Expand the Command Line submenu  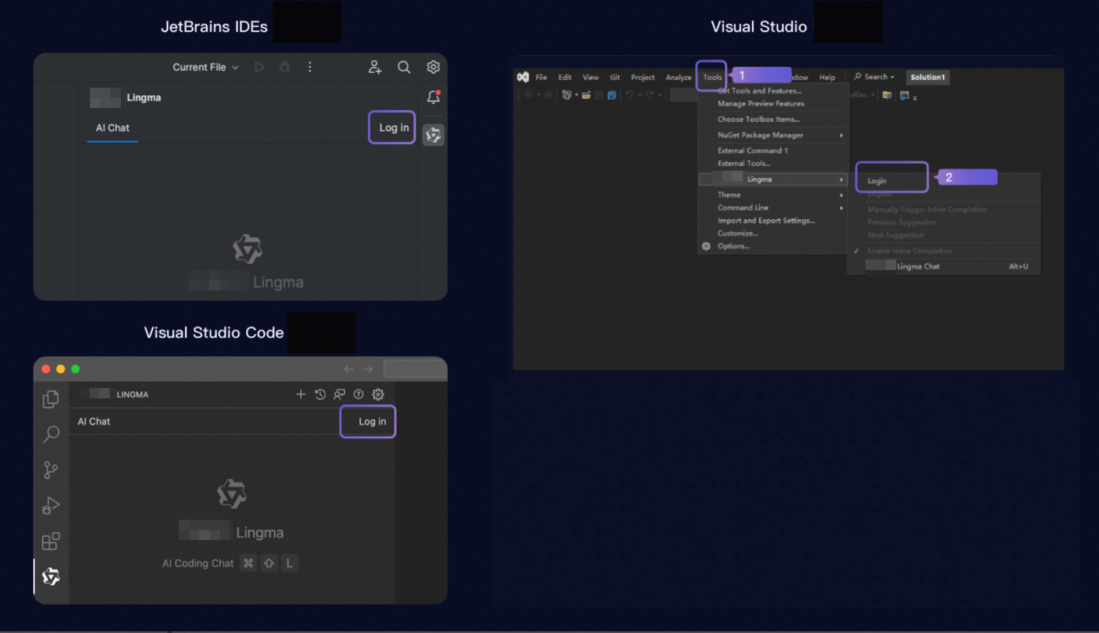pyautogui.click(x=774, y=208)
